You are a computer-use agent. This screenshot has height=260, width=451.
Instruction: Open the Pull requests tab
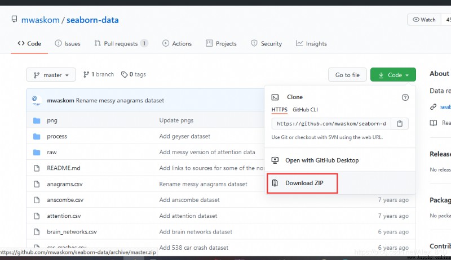pos(121,44)
